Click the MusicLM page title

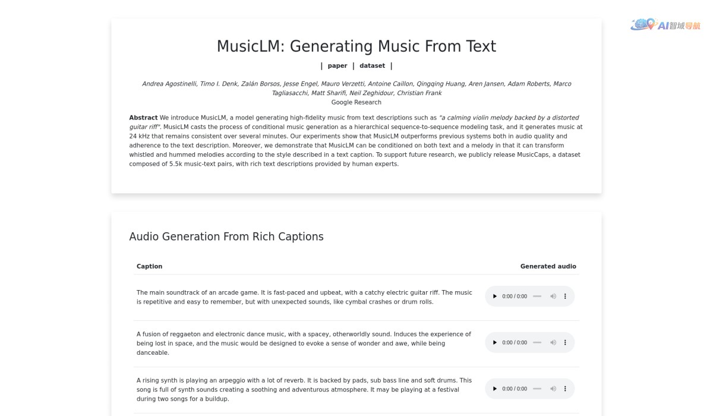(x=356, y=46)
